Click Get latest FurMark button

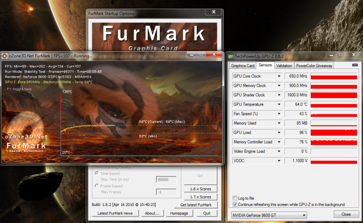(x=196, y=205)
